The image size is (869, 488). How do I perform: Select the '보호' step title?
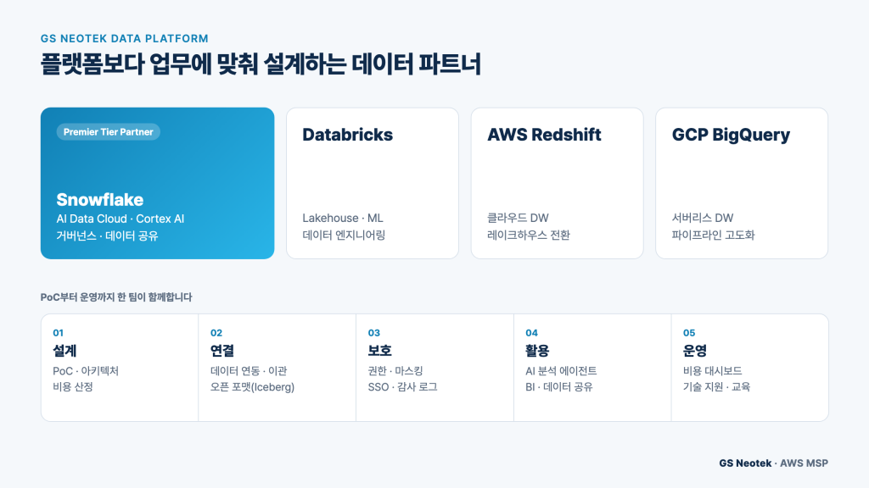[379, 351]
